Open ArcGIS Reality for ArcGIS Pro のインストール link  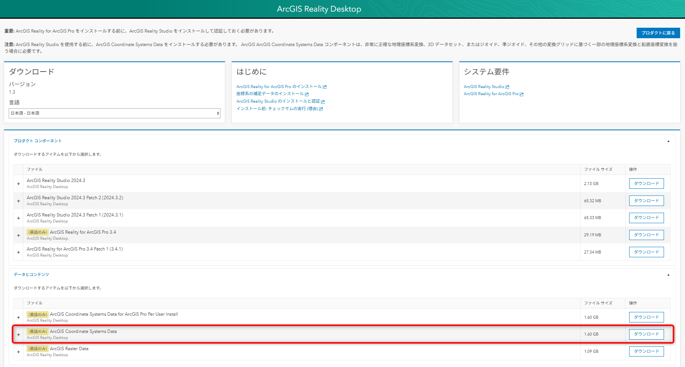279,87
